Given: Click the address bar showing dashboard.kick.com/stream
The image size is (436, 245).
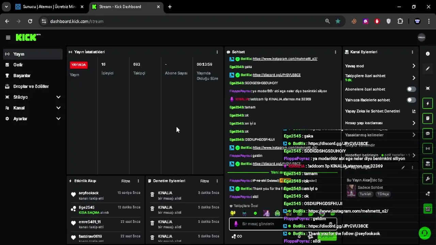Looking at the screenshot, I should pyautogui.click(x=184, y=21).
